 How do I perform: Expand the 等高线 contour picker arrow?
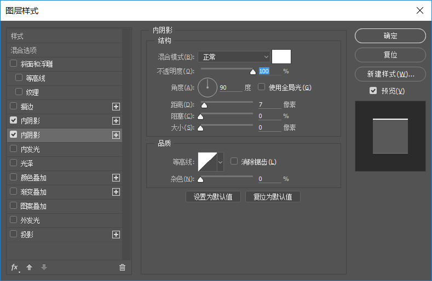coord(221,162)
